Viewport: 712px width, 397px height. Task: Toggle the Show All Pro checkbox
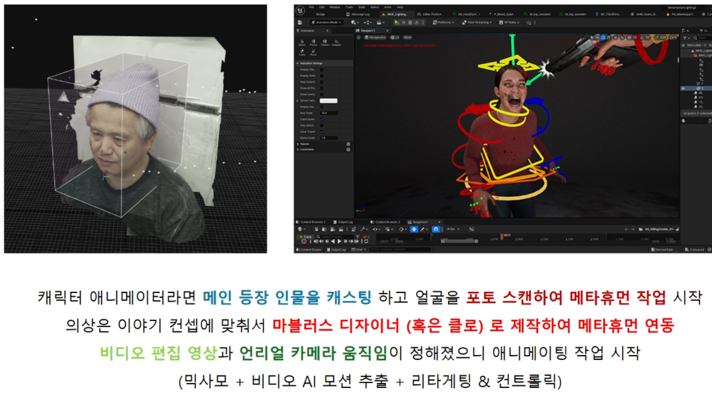tap(322, 88)
